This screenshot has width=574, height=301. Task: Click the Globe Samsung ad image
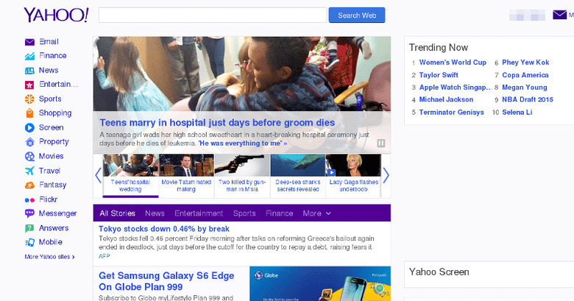pos(320,284)
